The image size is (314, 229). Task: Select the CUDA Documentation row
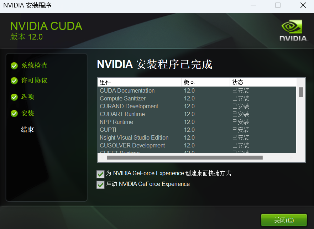pos(197,90)
